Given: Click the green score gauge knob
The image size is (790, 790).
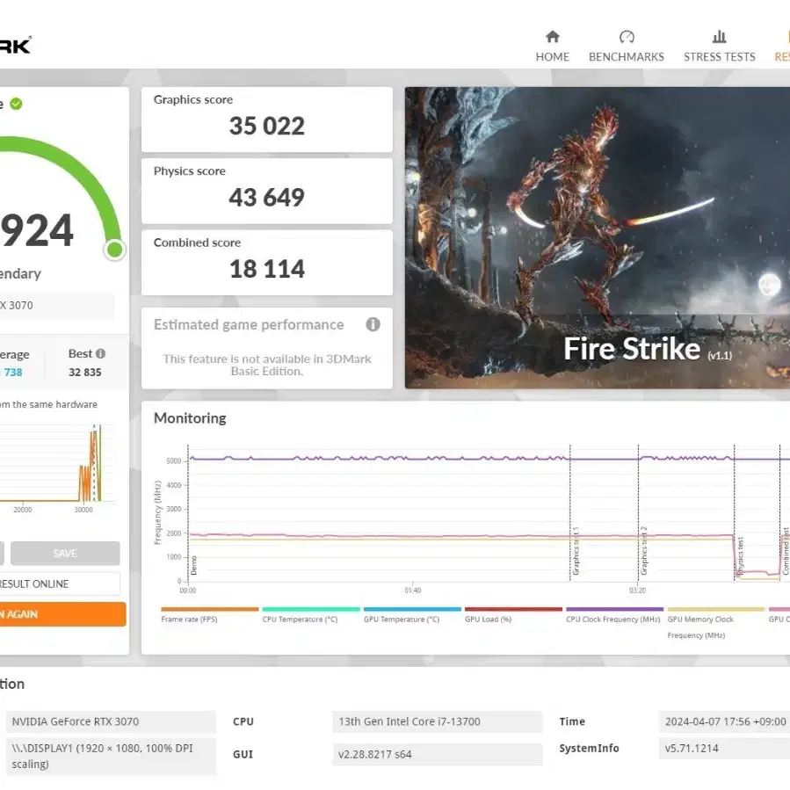Looking at the screenshot, I should tap(115, 250).
